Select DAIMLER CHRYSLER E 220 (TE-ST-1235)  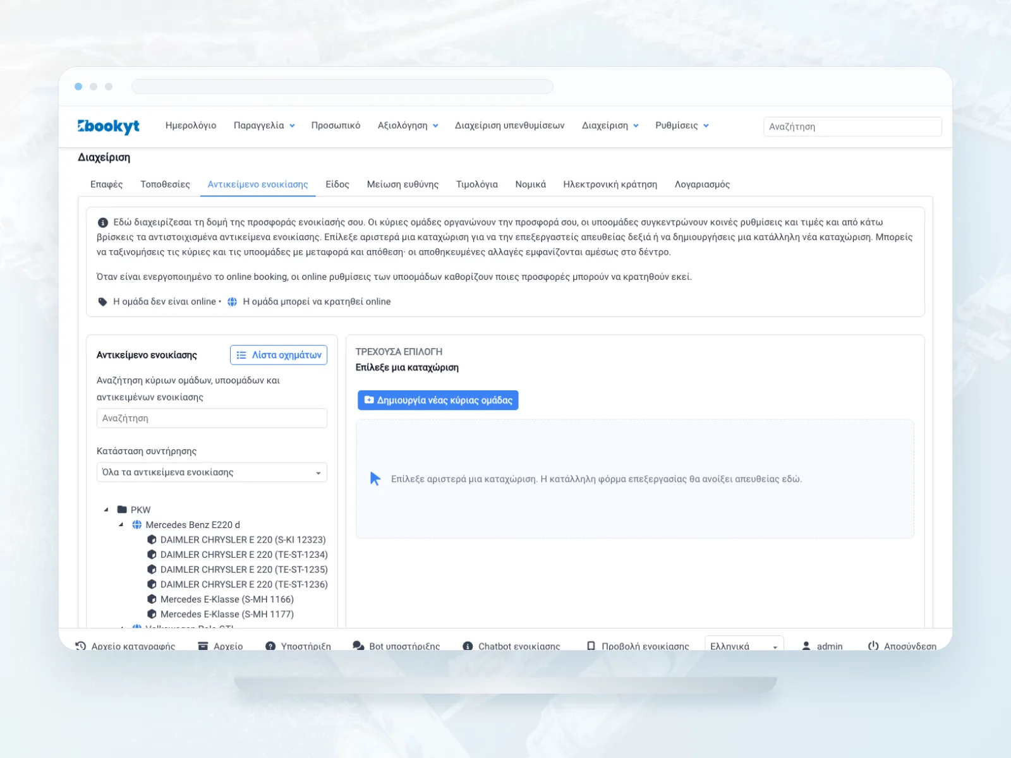[x=244, y=570]
